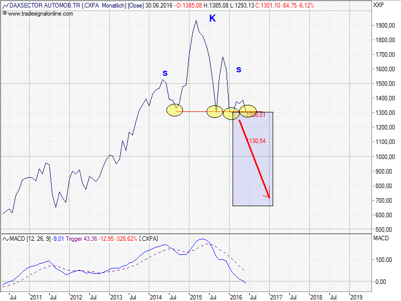The image size is (401, 301).
Task: Click the Monatlich period label in the title
Action: (115, 5)
